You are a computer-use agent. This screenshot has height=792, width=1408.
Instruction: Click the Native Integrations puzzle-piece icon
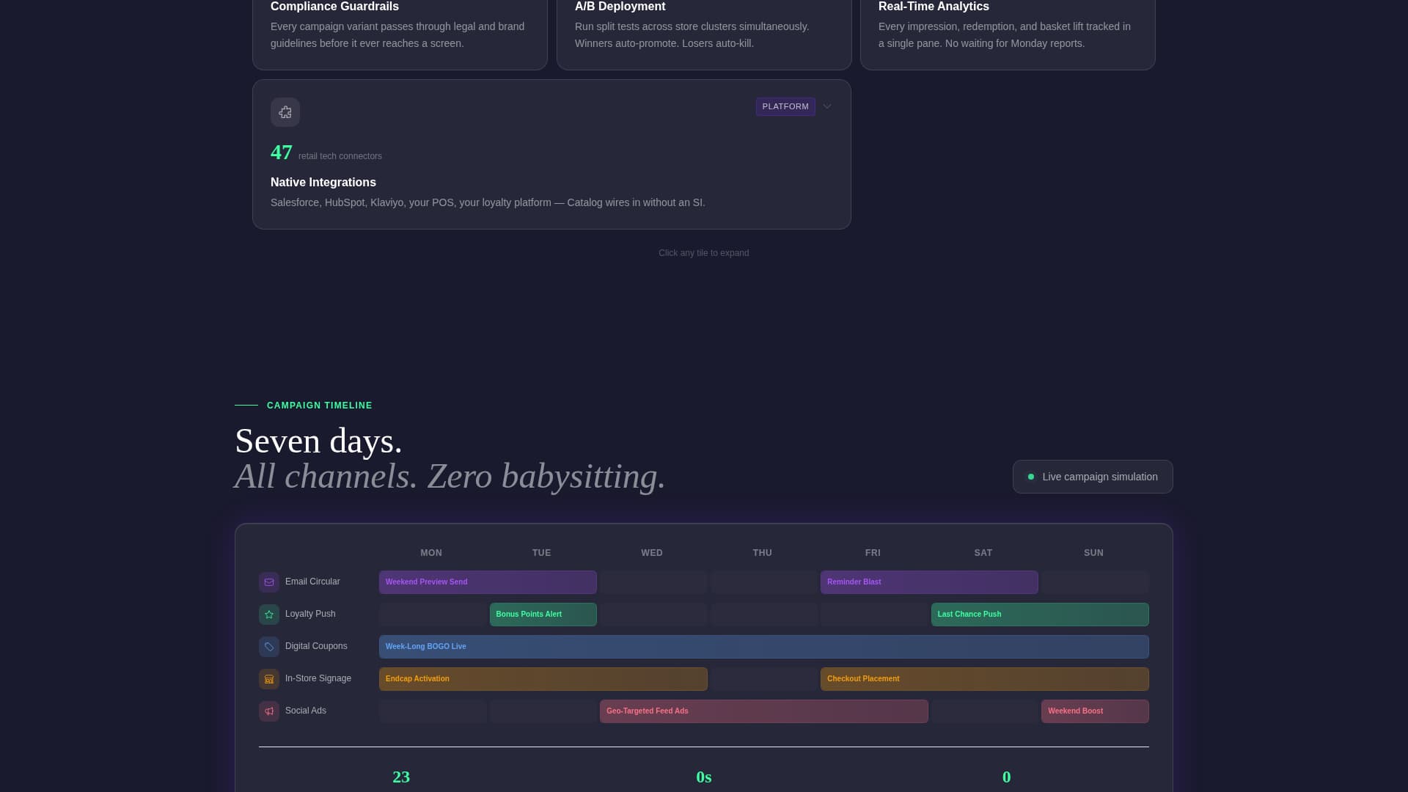[285, 111]
